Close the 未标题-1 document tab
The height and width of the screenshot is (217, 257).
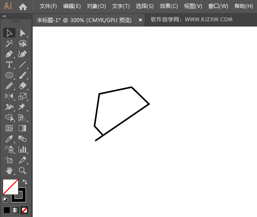click(x=140, y=20)
